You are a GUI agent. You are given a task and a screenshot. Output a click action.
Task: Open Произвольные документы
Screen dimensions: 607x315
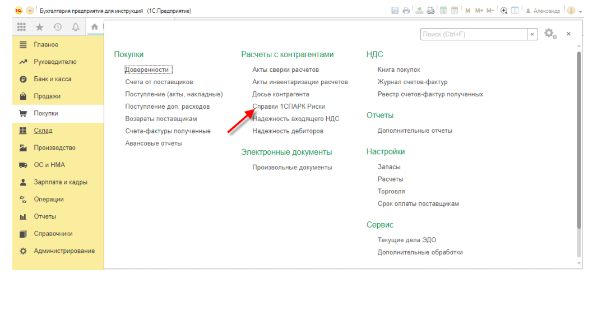point(292,168)
